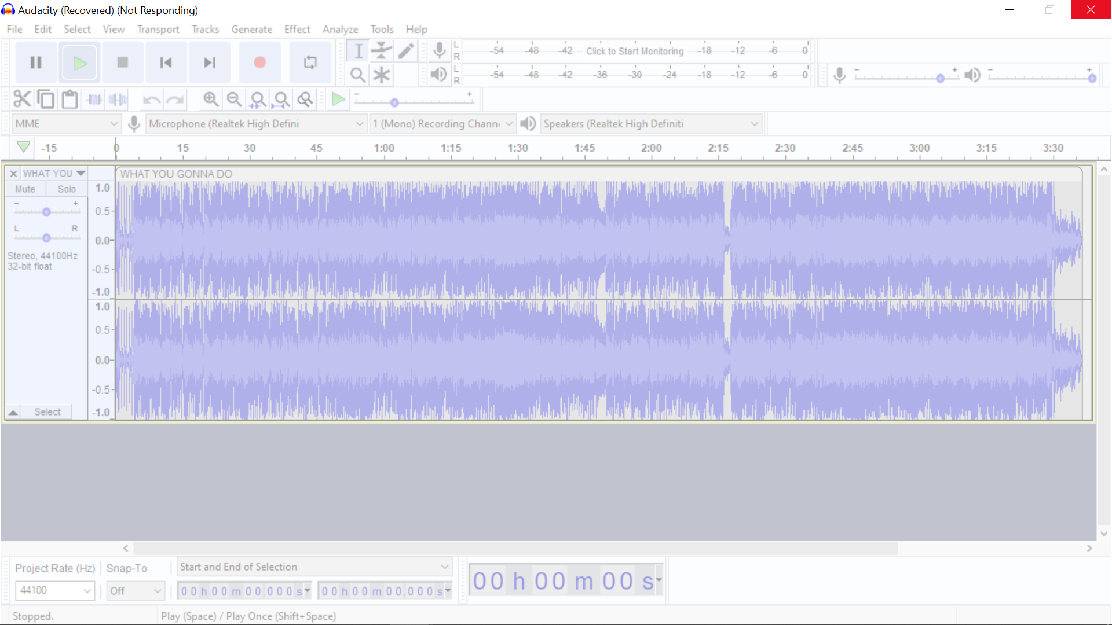The width and height of the screenshot is (1112, 625).
Task: Open the Generate menu
Action: [252, 29]
